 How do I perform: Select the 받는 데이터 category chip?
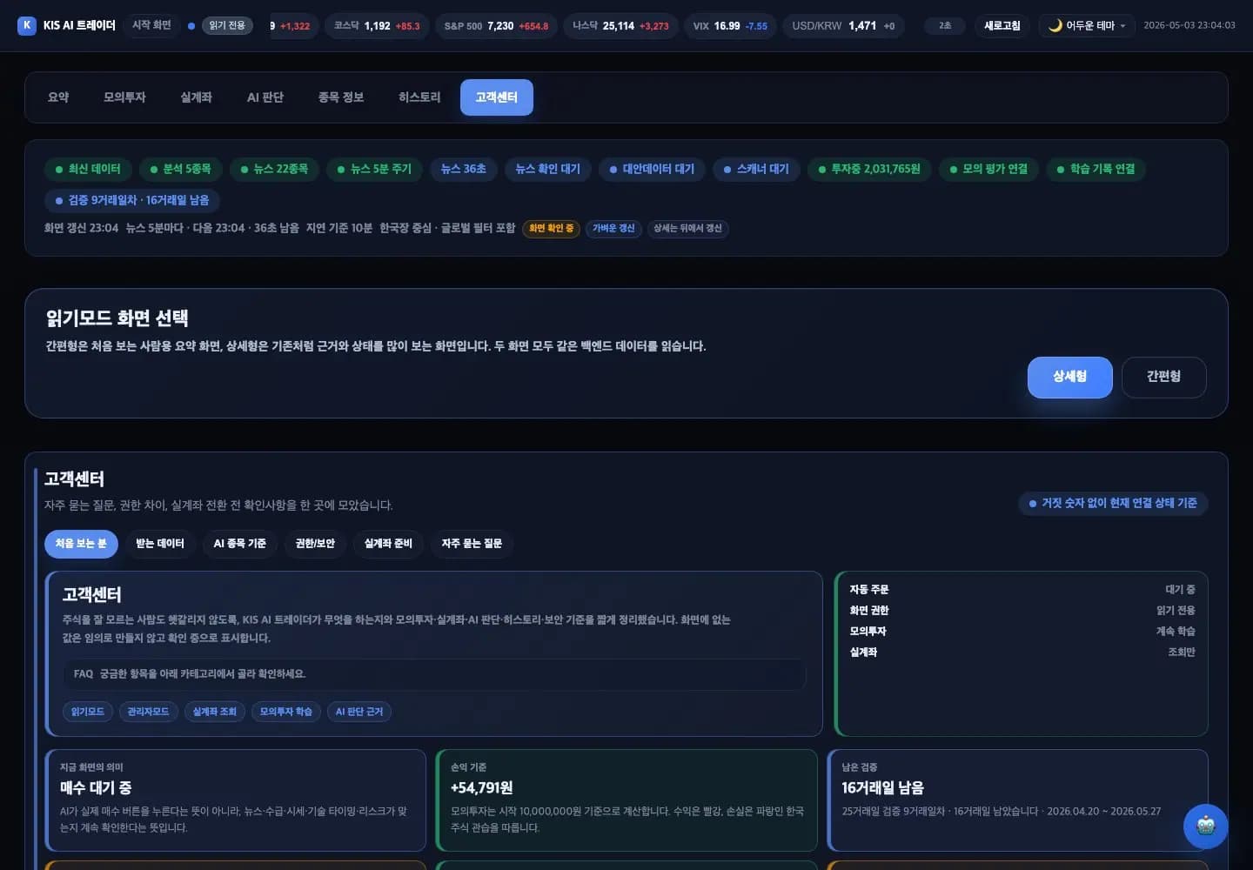click(160, 544)
